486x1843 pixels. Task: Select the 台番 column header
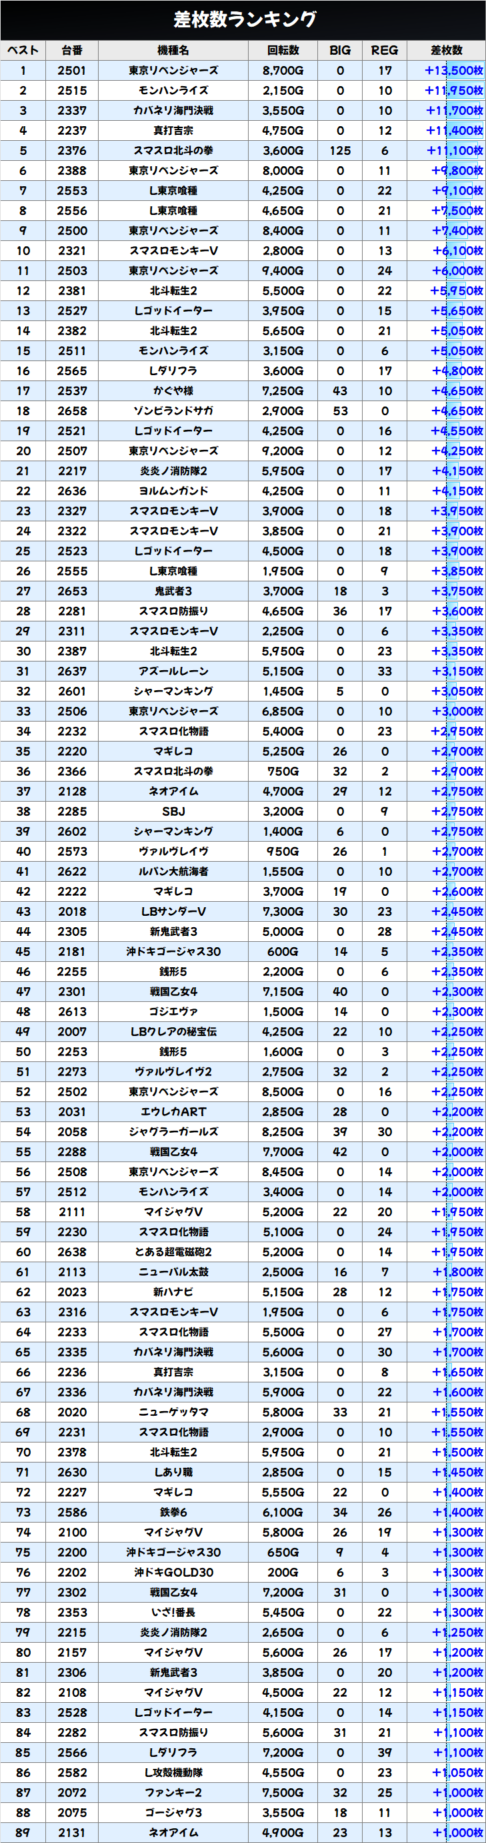coord(71,50)
